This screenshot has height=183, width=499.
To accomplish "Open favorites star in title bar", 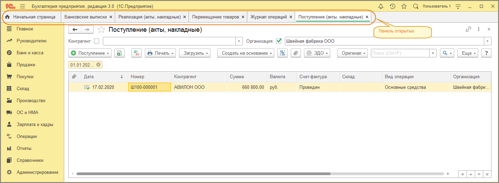I will pos(404,6).
